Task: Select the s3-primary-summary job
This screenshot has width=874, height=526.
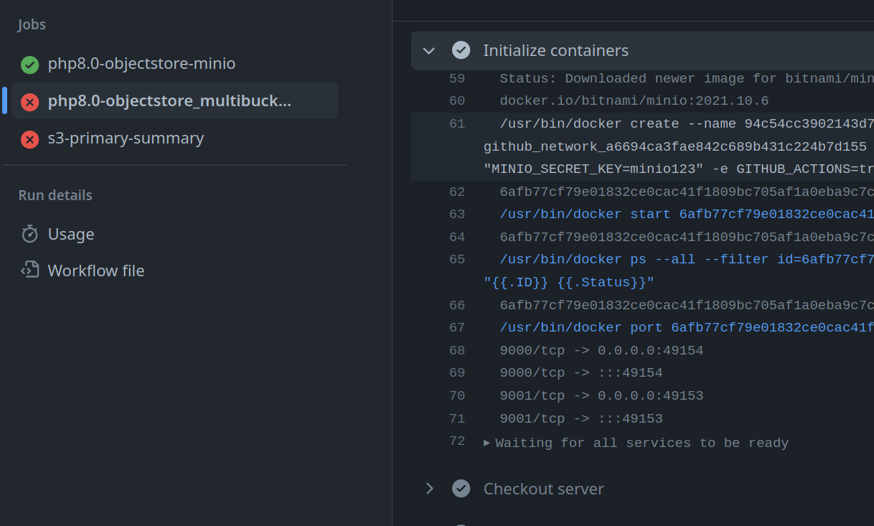Action: [126, 138]
